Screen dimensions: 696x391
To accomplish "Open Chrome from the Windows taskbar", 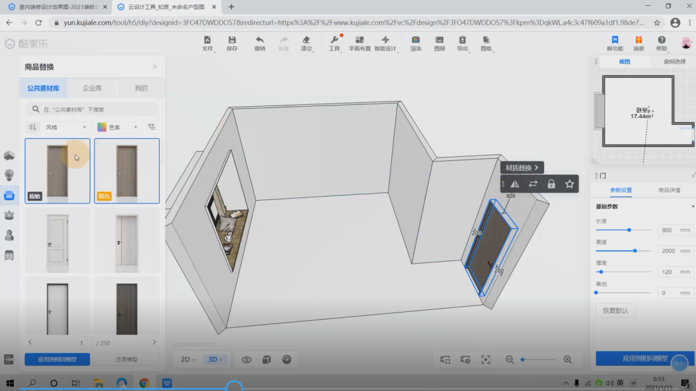I will (x=144, y=383).
